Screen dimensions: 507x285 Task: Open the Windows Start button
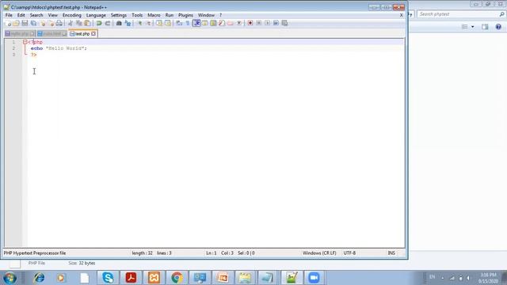pos(10,278)
